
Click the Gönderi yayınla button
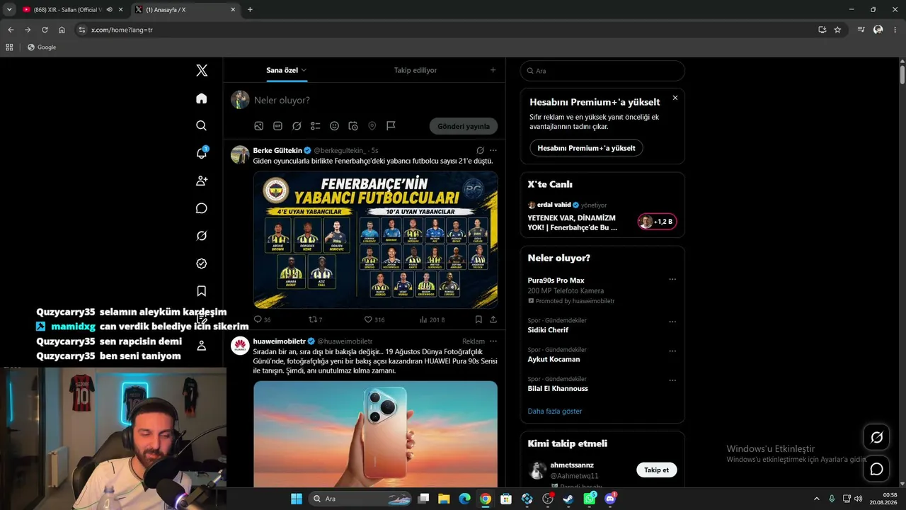point(464,126)
